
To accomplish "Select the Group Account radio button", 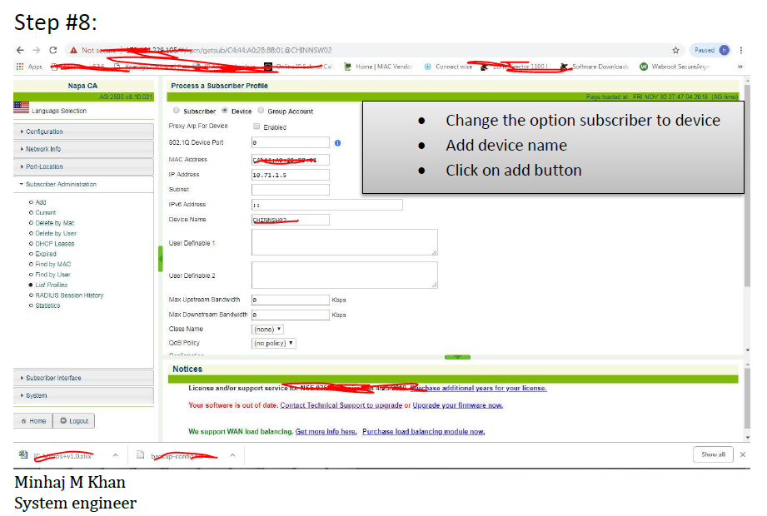I will (x=261, y=112).
